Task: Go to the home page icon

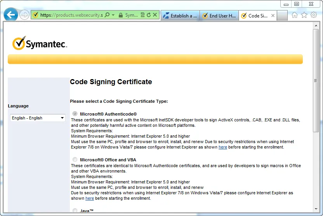Action: click(x=295, y=15)
